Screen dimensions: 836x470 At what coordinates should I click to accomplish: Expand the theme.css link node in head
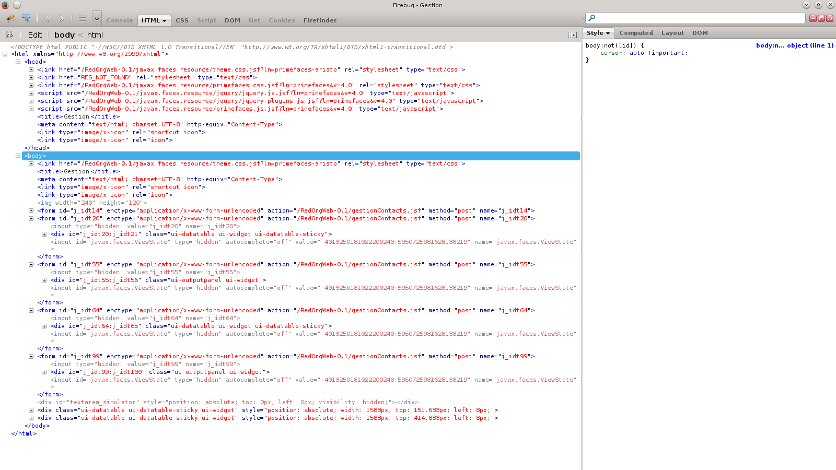tap(31, 69)
